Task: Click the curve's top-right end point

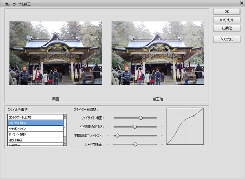Action: (x=203, y=109)
